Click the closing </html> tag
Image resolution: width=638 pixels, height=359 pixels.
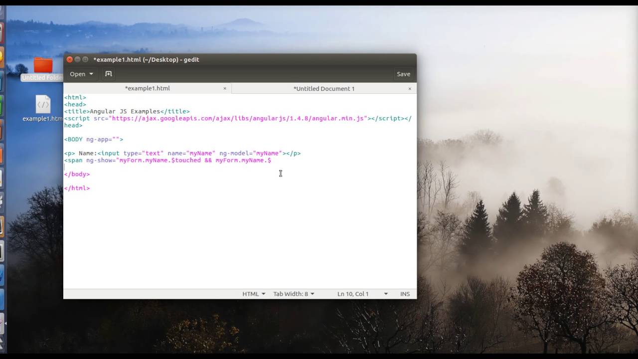click(x=77, y=188)
